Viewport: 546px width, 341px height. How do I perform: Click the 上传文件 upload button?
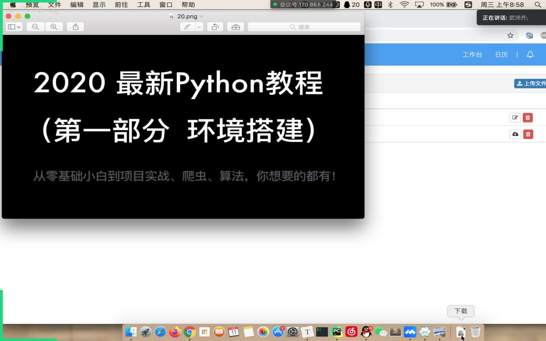(532, 84)
